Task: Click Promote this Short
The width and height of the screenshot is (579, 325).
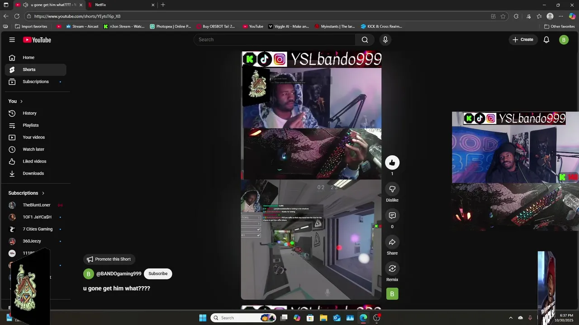Action: coord(109,259)
